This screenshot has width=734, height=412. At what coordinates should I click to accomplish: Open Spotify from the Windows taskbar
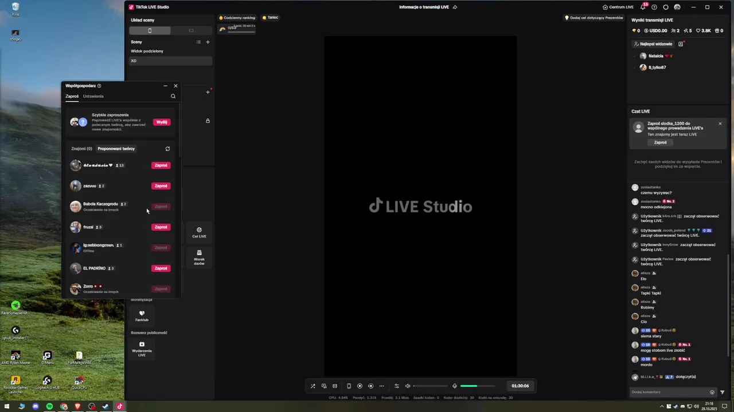(x=49, y=406)
